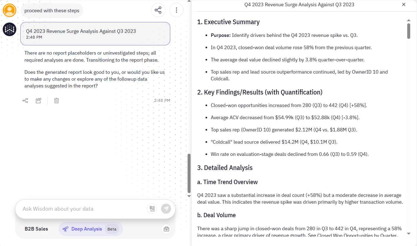
Task: Select the Q4 2023 Revenue Surge Analysis card
Action: click(x=95, y=34)
